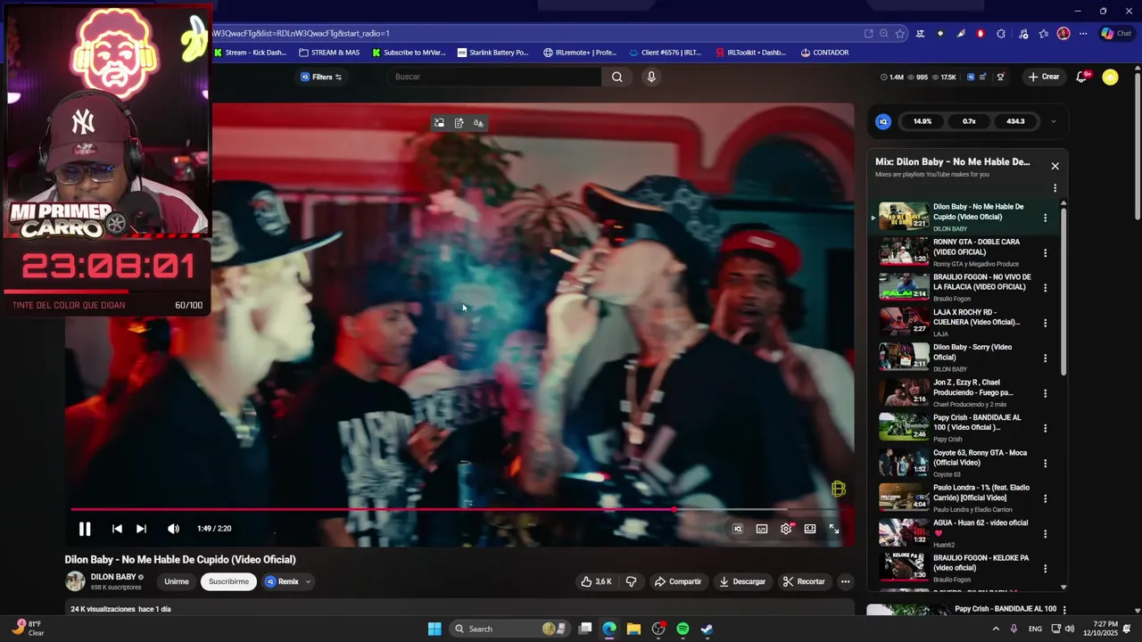
Task: Open options for Coyote 63, Ronny GTA - Moca
Action: [1046, 464]
